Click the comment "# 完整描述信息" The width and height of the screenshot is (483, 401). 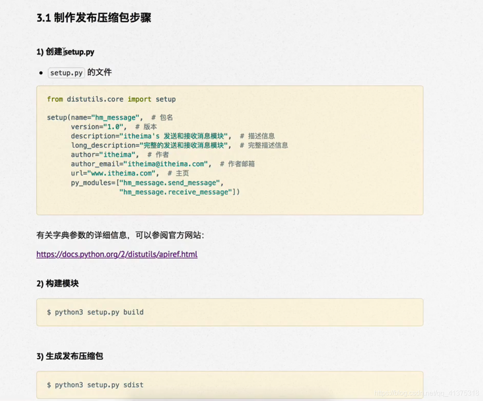264,145
